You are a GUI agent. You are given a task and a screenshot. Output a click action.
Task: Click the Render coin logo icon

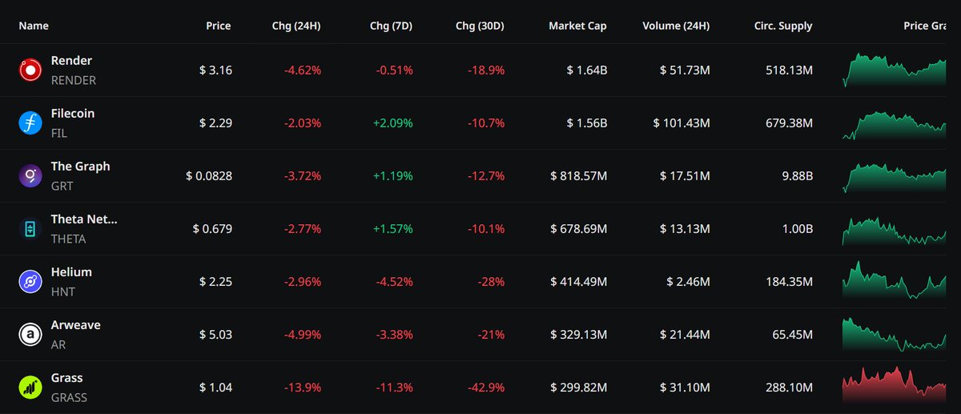click(x=30, y=70)
